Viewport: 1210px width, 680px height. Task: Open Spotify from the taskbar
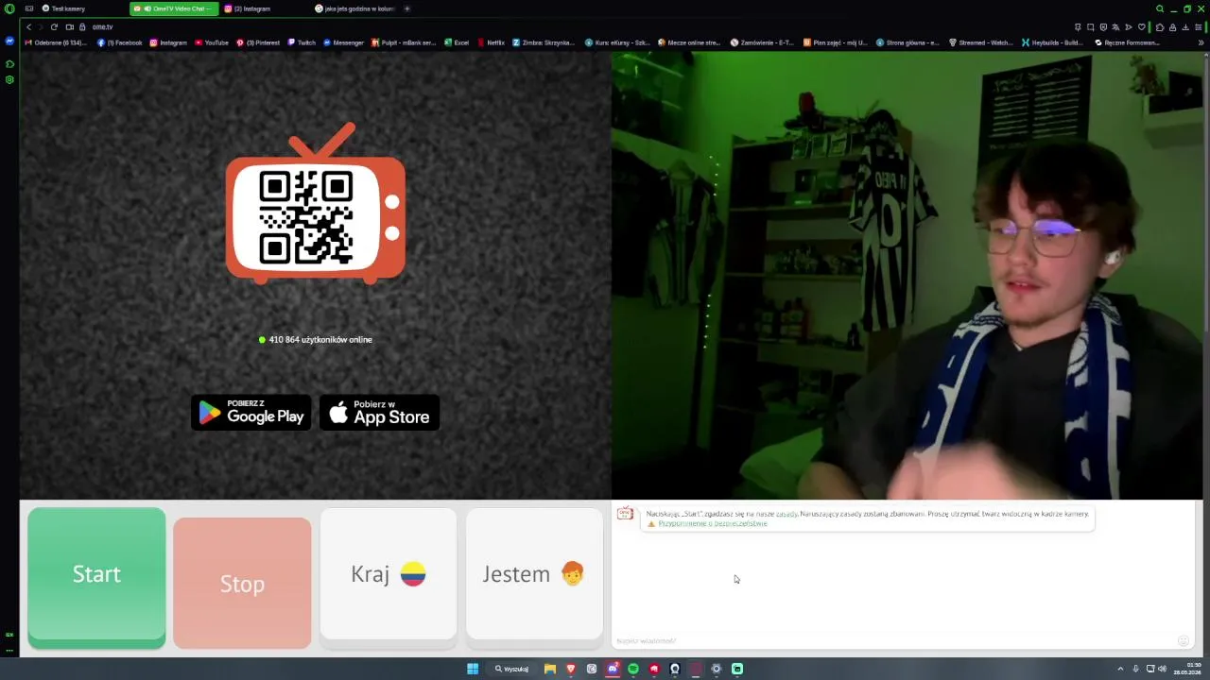[x=633, y=669]
